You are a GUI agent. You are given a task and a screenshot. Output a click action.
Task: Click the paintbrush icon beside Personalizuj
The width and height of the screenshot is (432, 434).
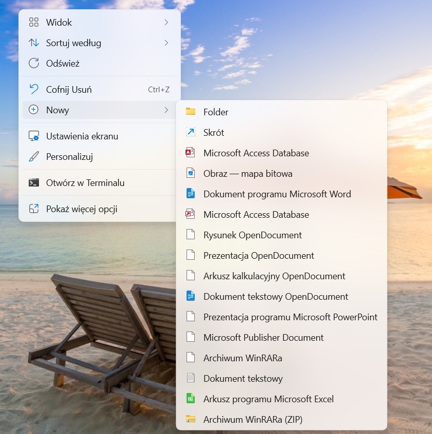pyautogui.click(x=34, y=157)
